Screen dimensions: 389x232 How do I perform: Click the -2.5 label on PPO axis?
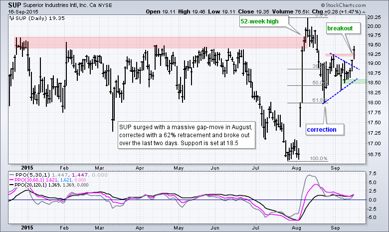(x=372, y=209)
